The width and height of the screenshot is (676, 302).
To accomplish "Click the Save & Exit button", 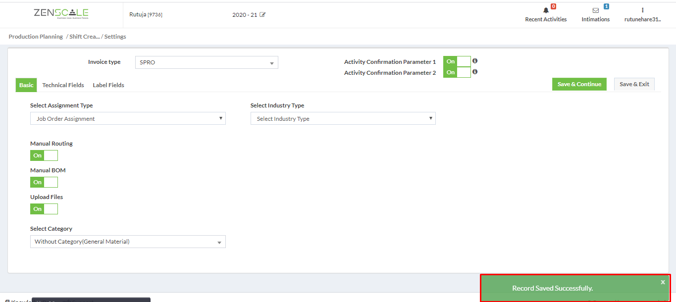I will [634, 84].
